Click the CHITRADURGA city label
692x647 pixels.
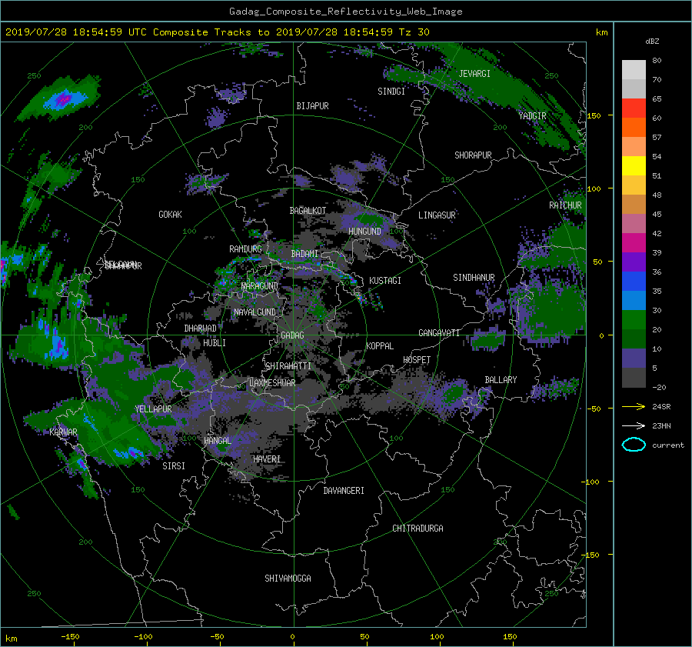click(418, 529)
